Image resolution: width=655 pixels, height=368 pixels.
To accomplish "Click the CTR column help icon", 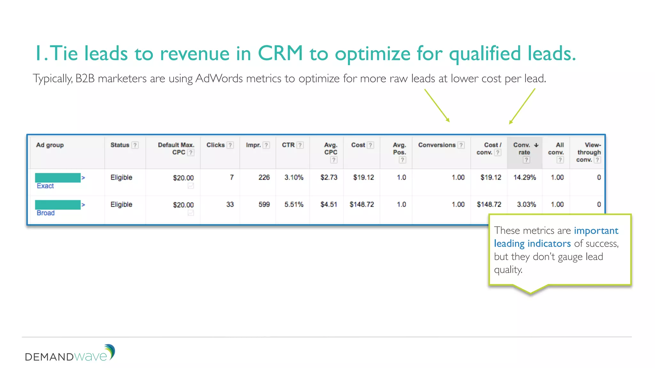I will 300,145.
